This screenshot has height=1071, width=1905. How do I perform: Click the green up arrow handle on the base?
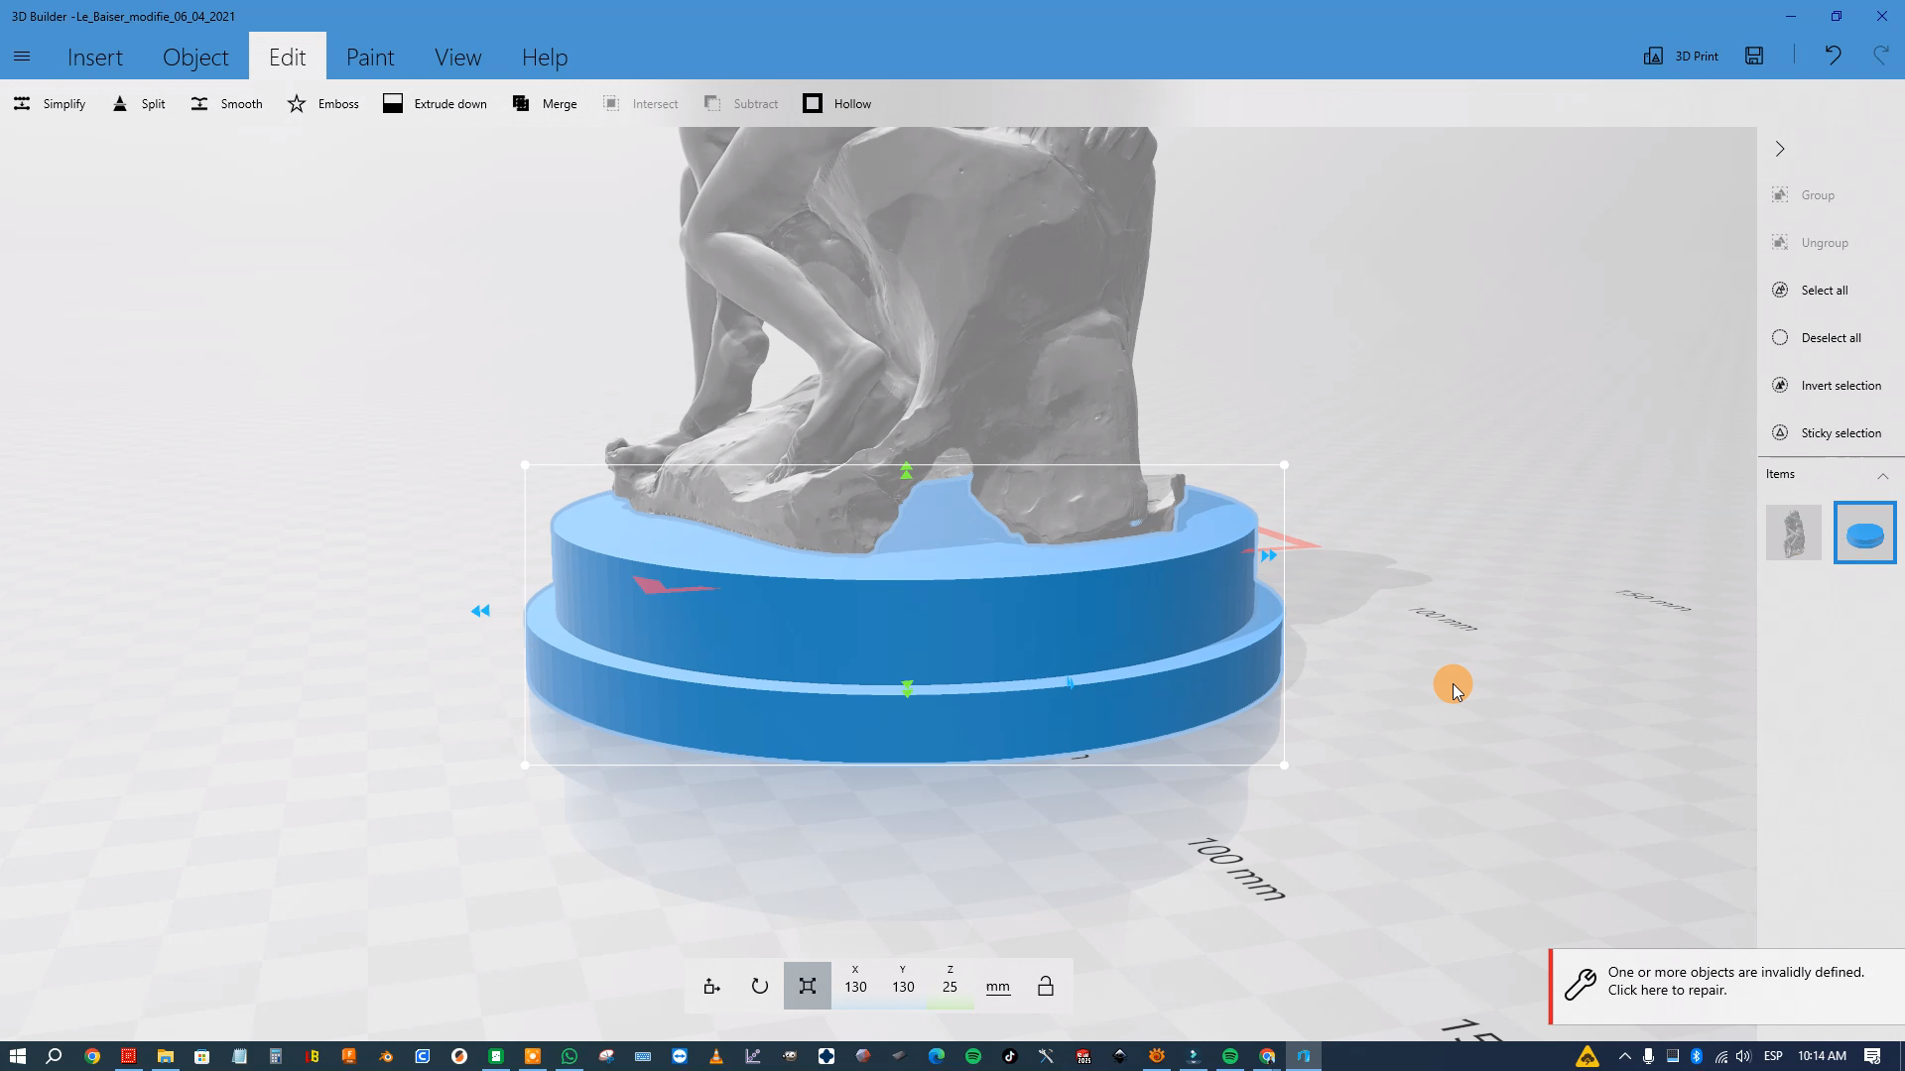pyautogui.click(x=906, y=471)
